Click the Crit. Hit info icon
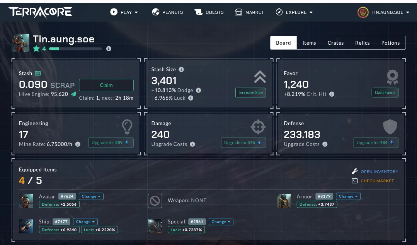The width and height of the screenshot is (417, 245). pos(332,94)
